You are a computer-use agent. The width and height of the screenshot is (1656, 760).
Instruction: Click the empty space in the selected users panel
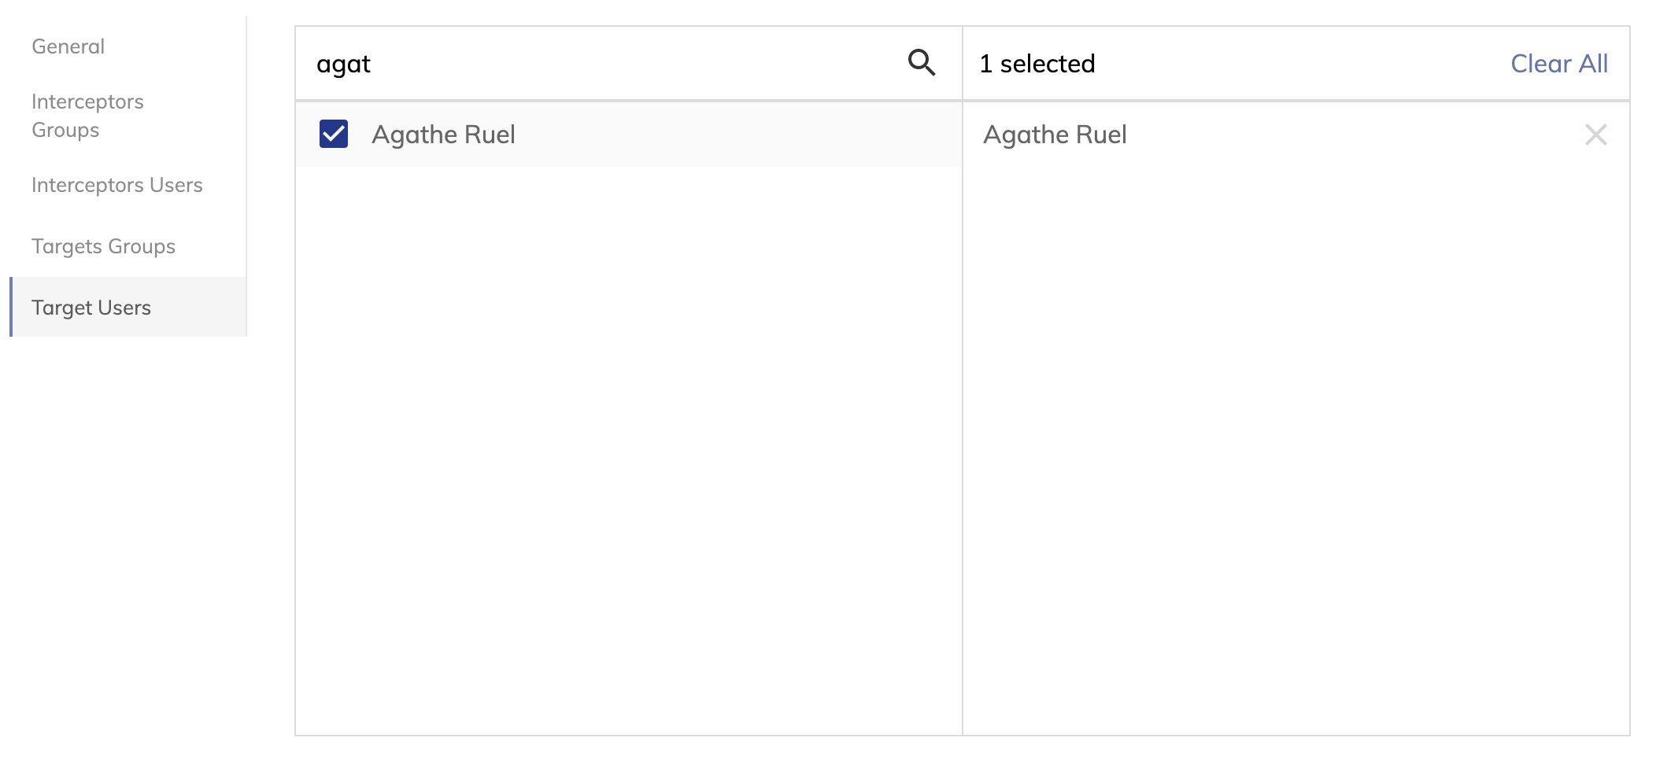(x=1296, y=448)
